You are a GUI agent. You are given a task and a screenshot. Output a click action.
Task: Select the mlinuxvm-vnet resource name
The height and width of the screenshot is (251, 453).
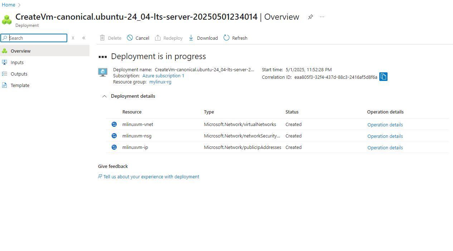click(x=138, y=124)
